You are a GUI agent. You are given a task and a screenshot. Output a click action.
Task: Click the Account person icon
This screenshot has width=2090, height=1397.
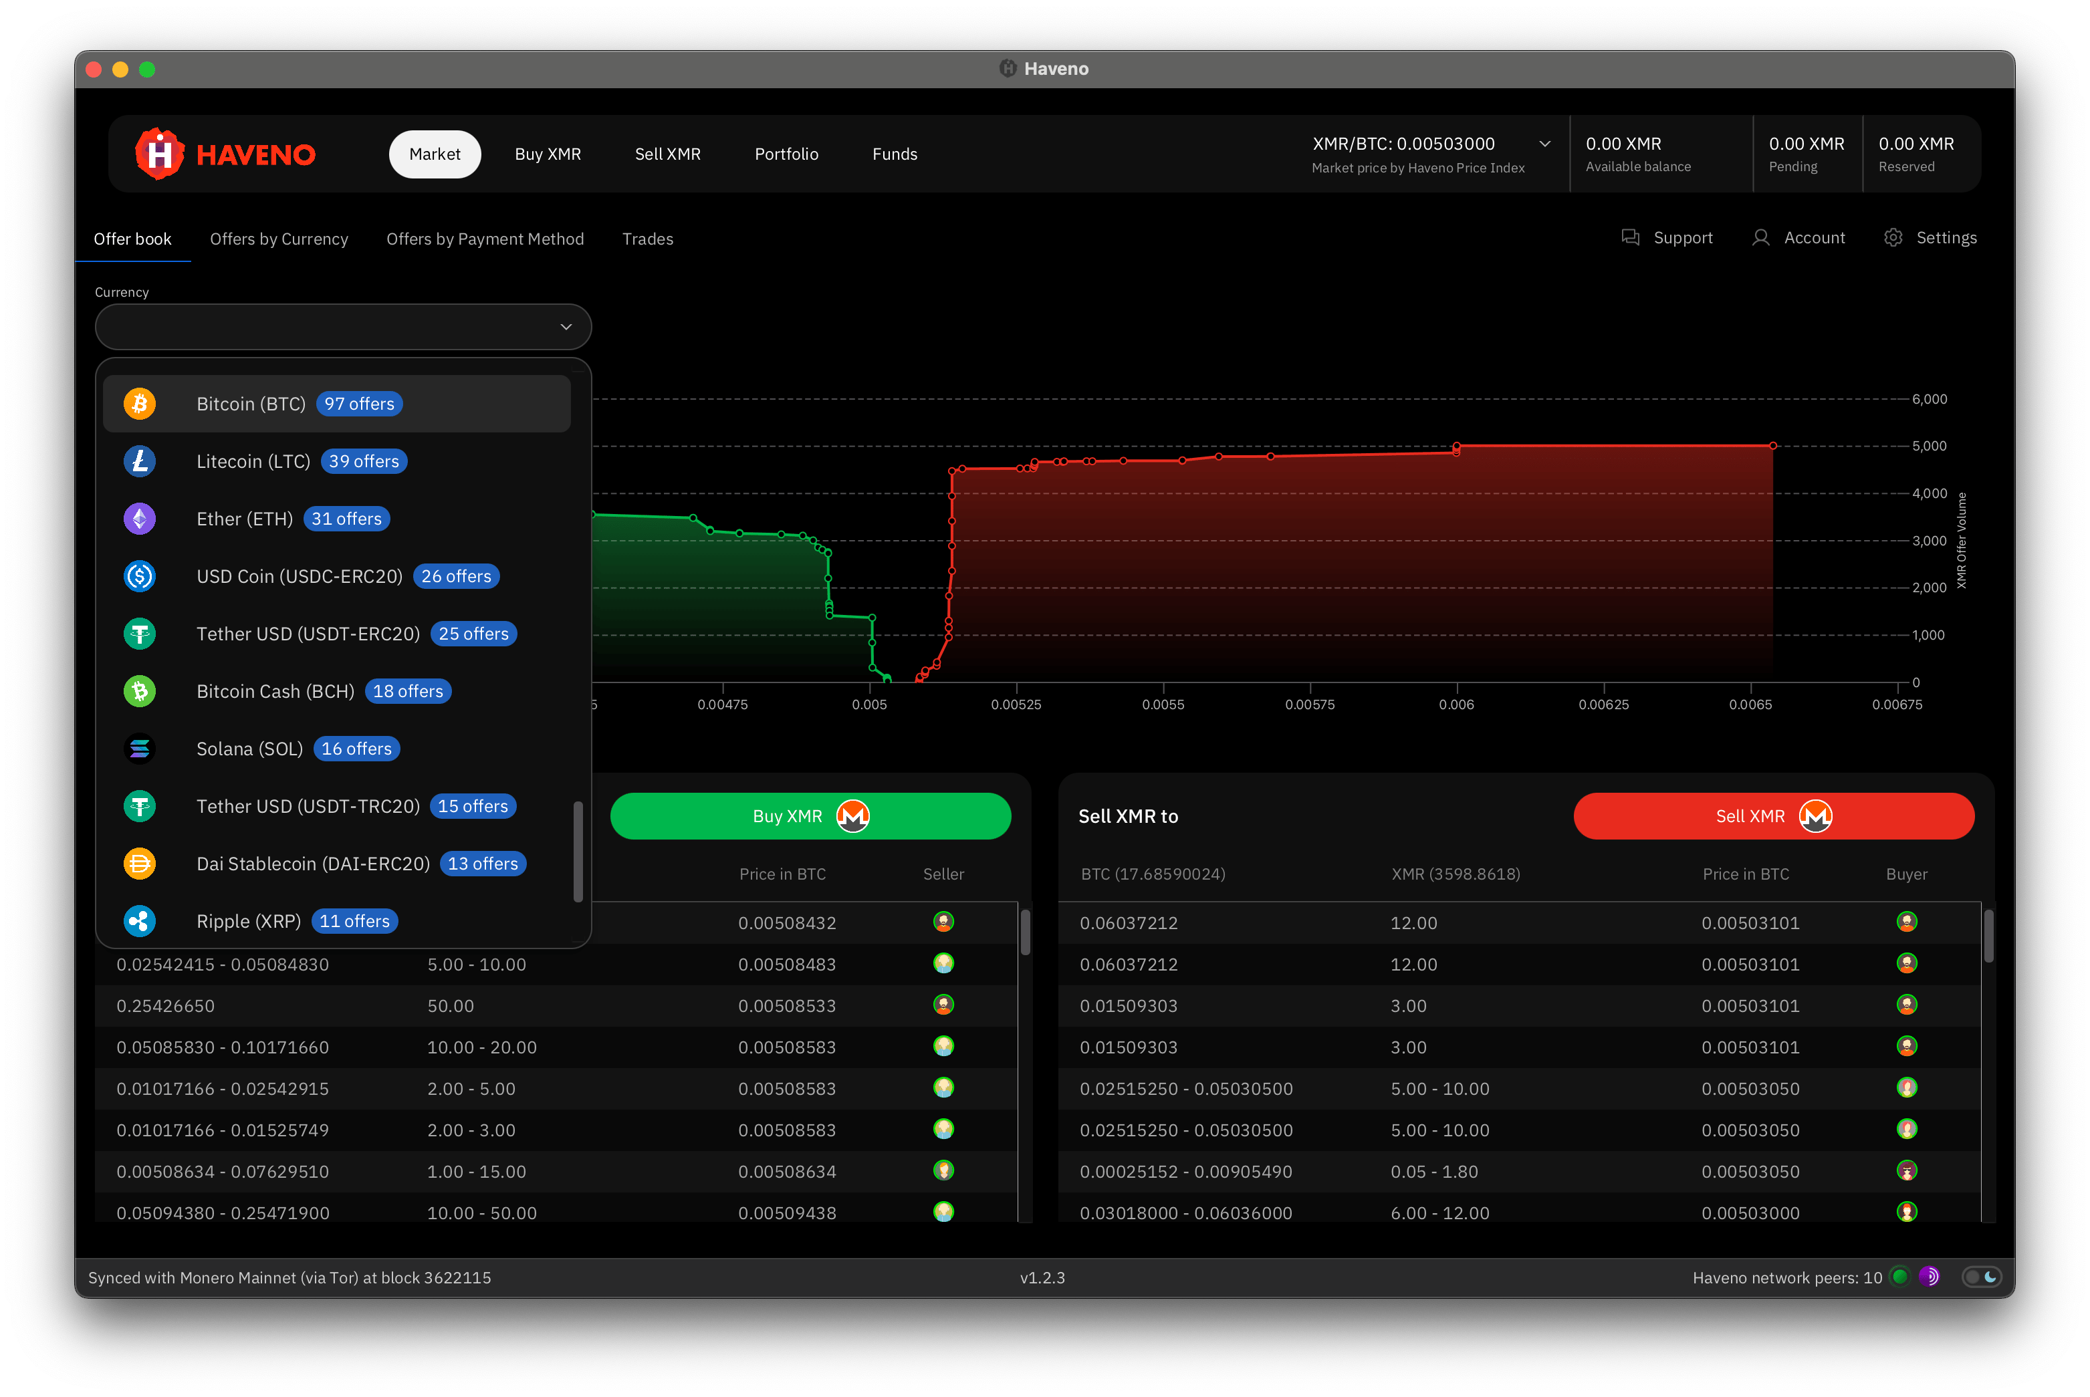click(1760, 238)
